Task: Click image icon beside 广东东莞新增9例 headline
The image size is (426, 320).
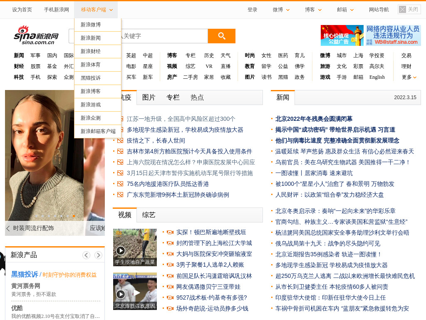Action: pos(120,195)
